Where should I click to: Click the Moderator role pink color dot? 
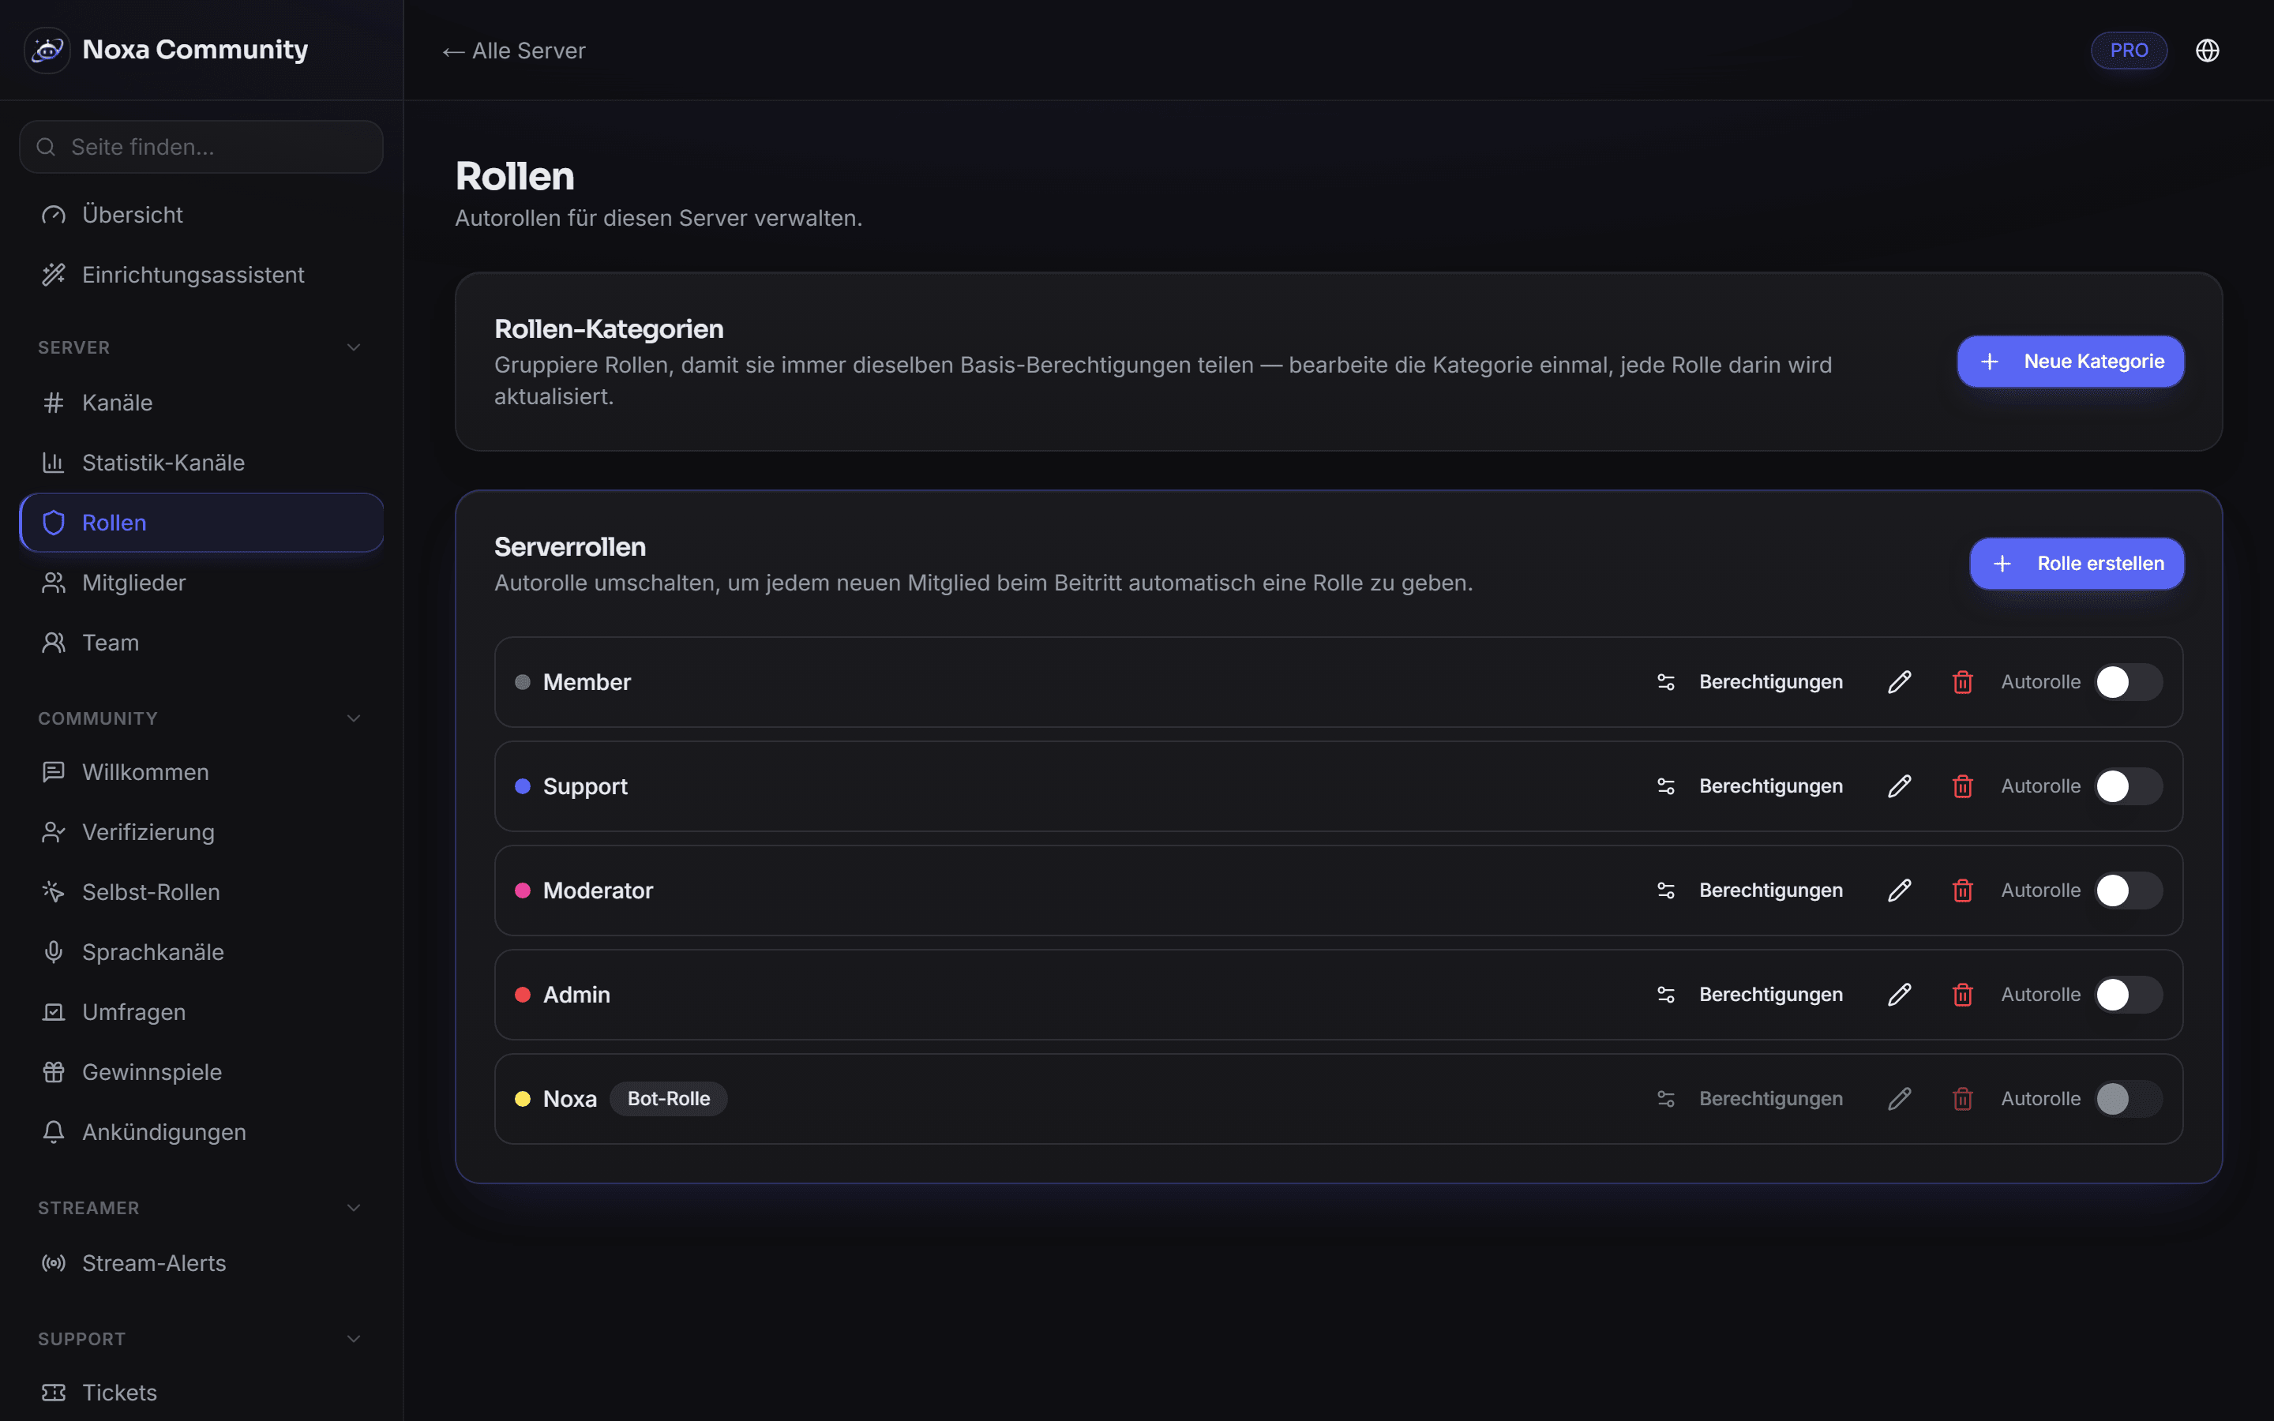[523, 891]
